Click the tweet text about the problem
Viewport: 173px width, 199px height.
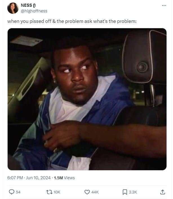tap(72, 21)
